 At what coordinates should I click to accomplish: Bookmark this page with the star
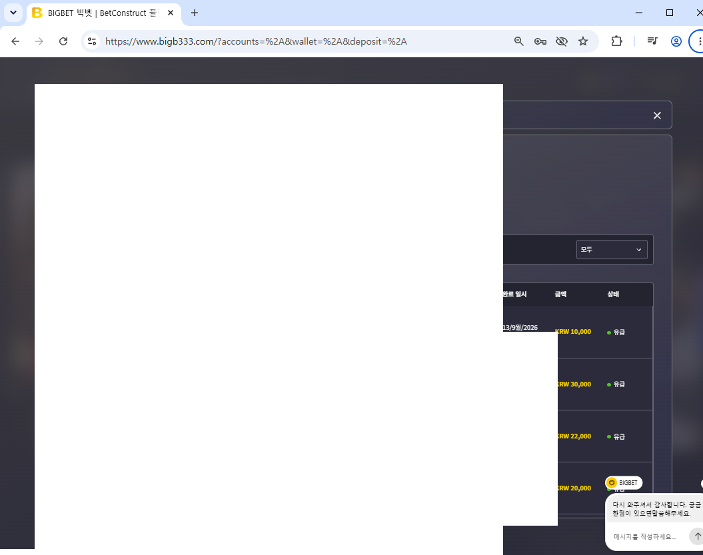coord(583,41)
